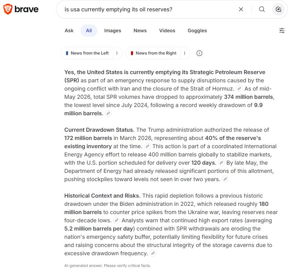Viewport: 296px width, 270px height.
Task: Open the search settings sliders icon
Action: point(282,31)
